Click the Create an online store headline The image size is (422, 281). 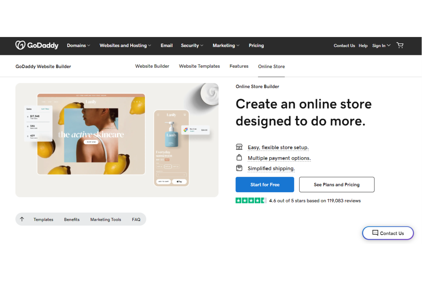(303, 112)
